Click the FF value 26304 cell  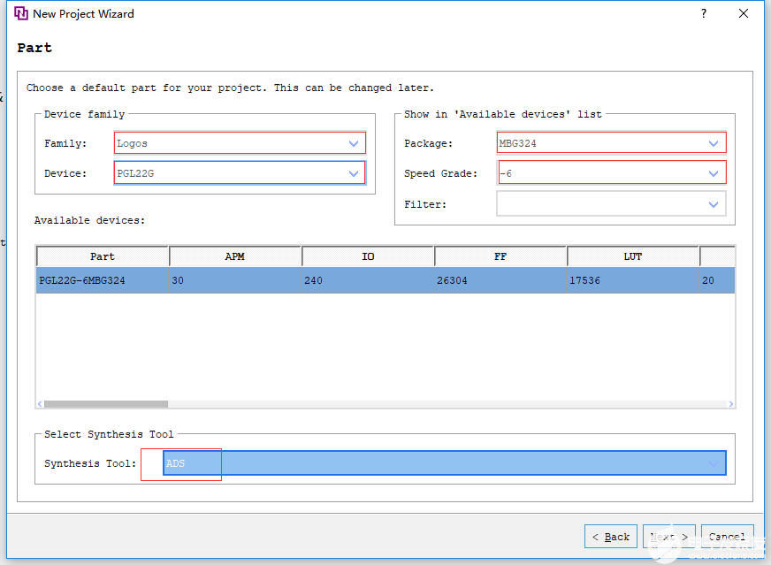(x=500, y=280)
